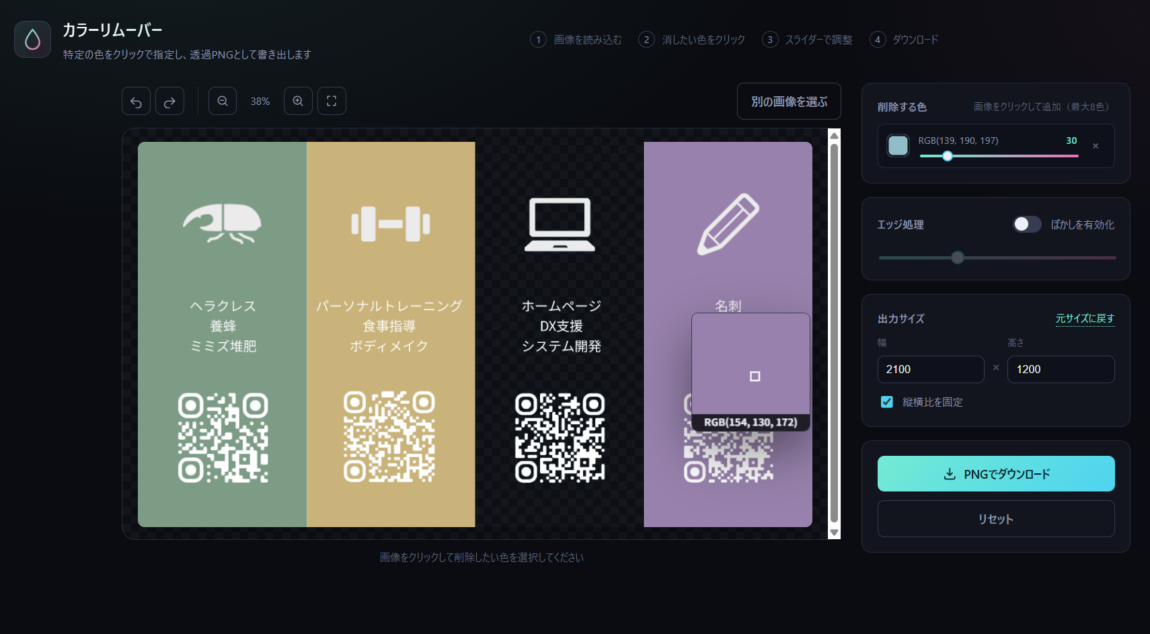Click the QR code in the green panel
1150x634 pixels.
pyautogui.click(x=223, y=438)
